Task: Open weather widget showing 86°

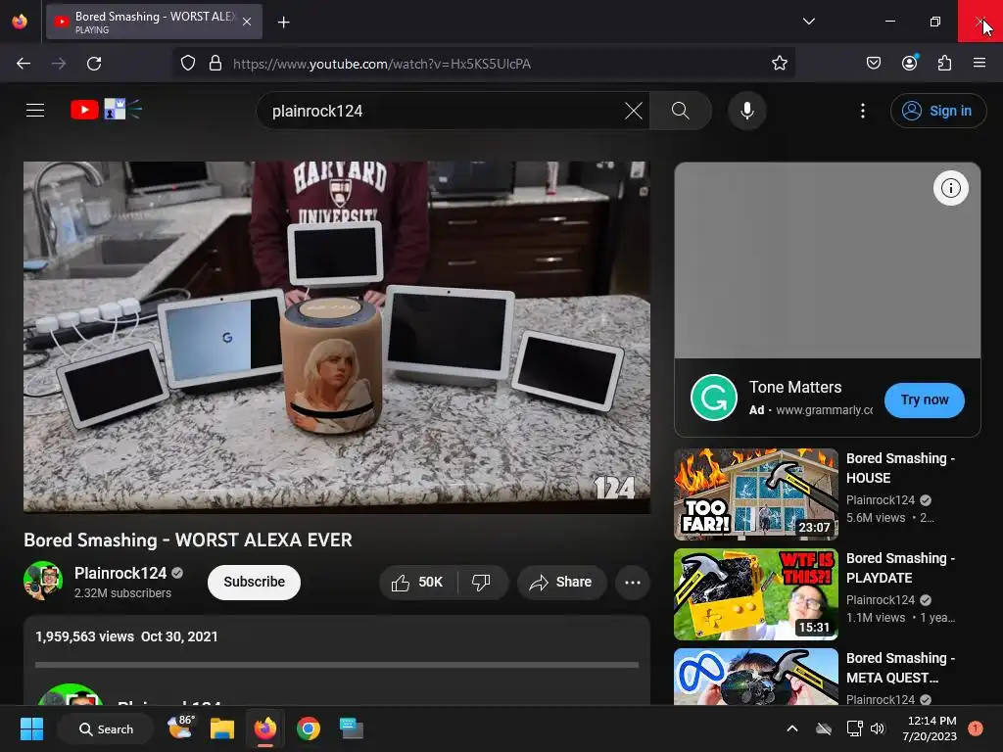Action: click(181, 728)
